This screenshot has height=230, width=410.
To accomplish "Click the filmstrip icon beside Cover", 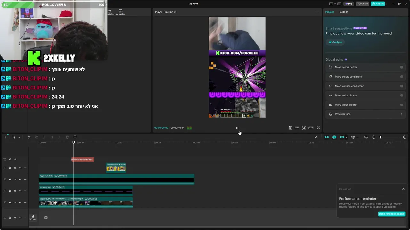I will (x=46, y=218).
